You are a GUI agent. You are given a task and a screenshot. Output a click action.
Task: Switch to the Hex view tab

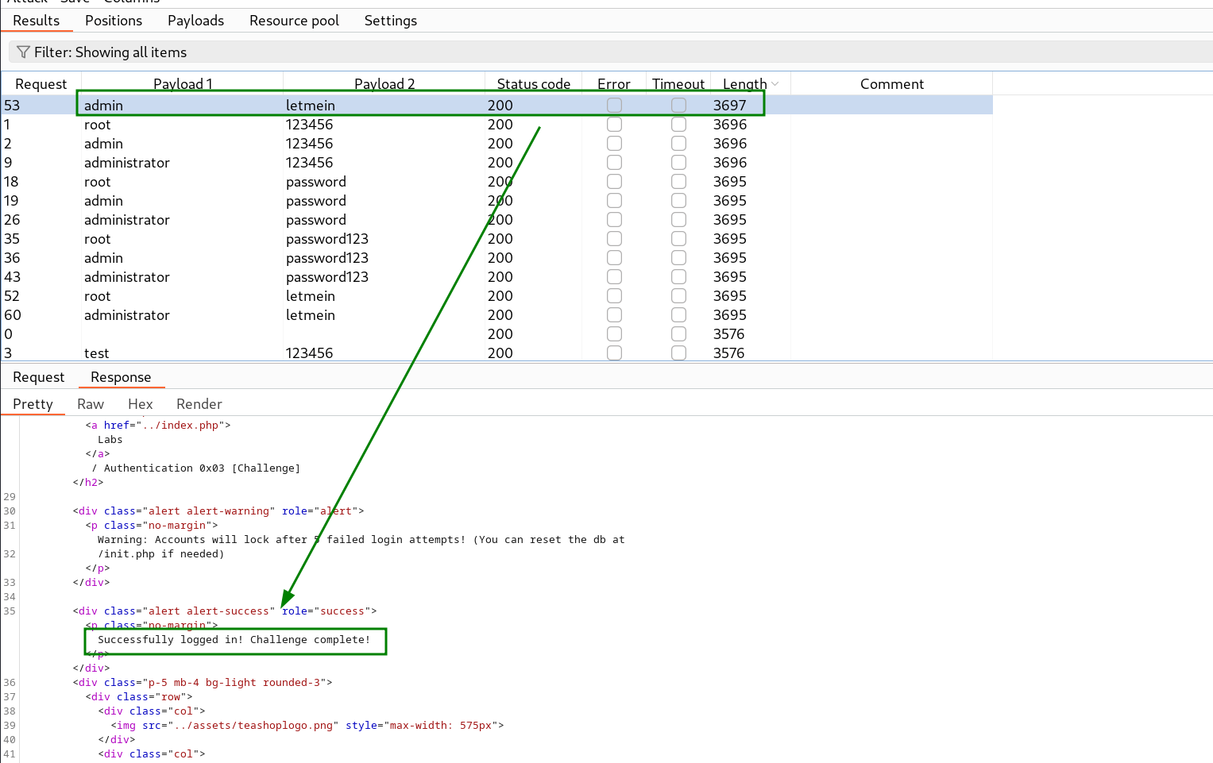click(x=140, y=404)
